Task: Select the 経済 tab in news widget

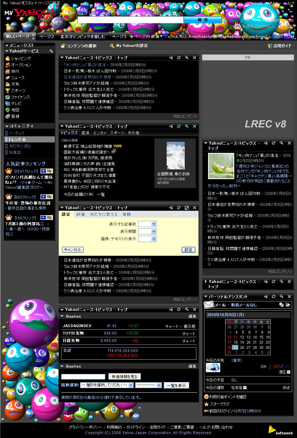Action: [85, 133]
